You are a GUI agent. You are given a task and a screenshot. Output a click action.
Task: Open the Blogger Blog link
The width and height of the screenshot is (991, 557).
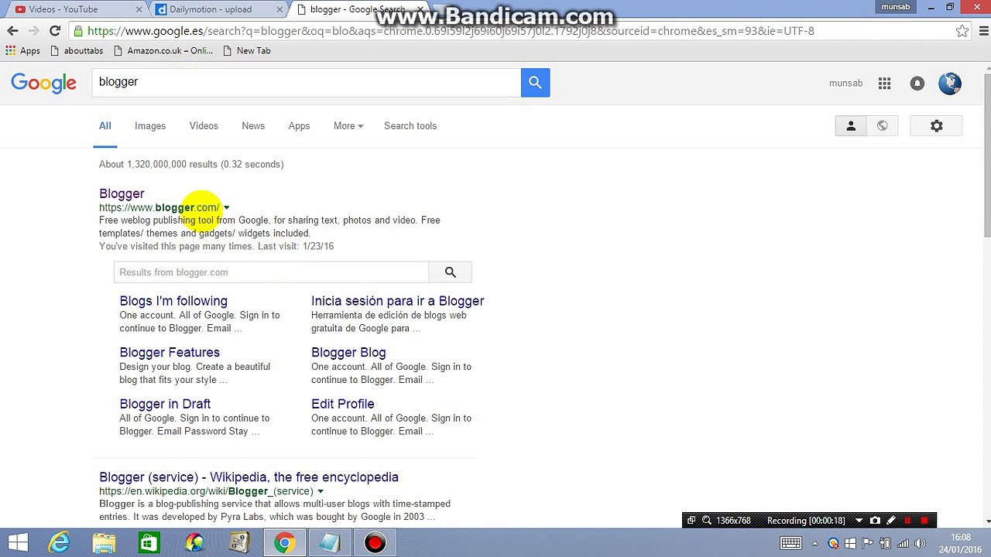point(348,353)
